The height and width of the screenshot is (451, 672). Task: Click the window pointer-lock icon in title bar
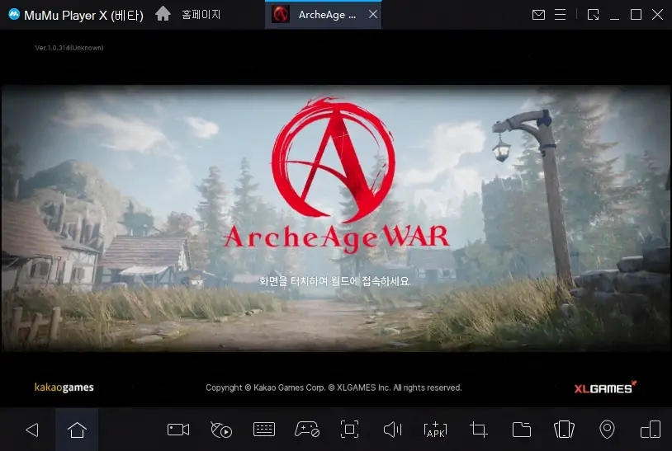click(593, 15)
